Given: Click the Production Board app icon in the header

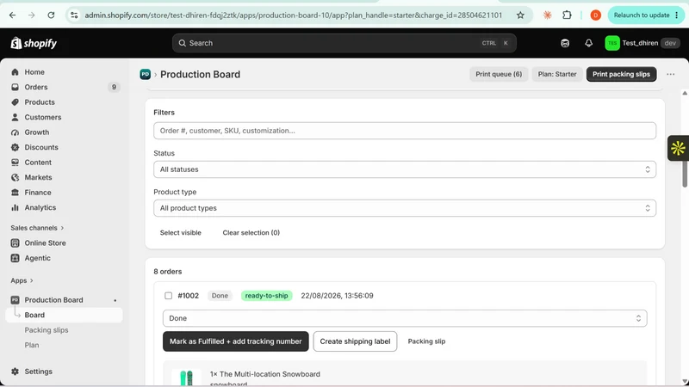Looking at the screenshot, I should [145, 74].
